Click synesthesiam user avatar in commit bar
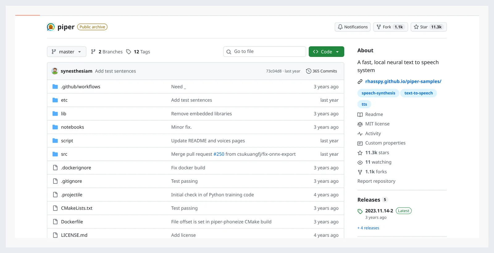494x253 pixels. pyautogui.click(x=55, y=71)
